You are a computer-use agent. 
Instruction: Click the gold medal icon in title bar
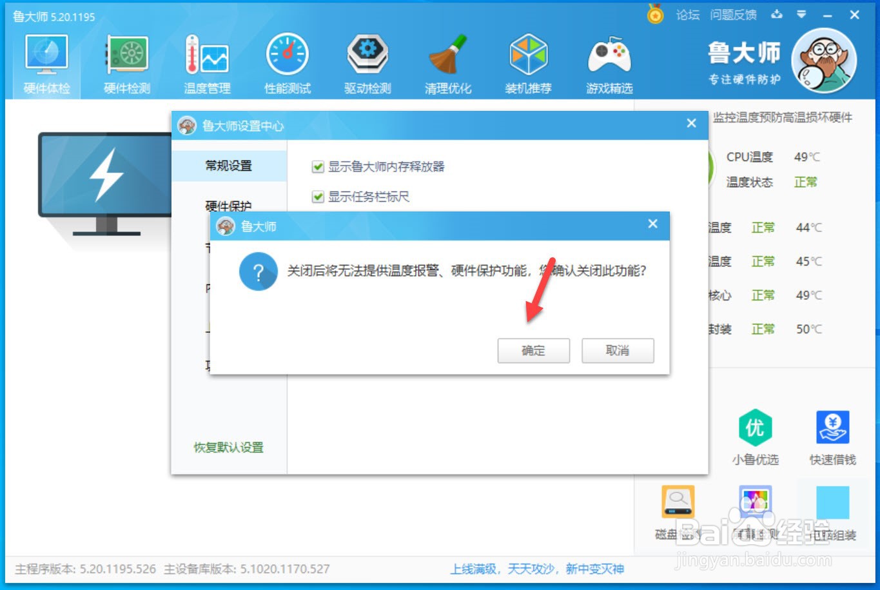pos(656,14)
